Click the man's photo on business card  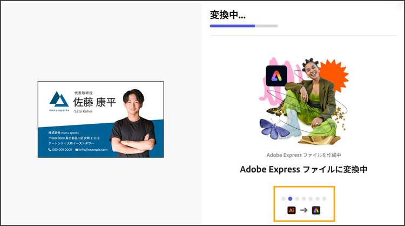click(133, 124)
